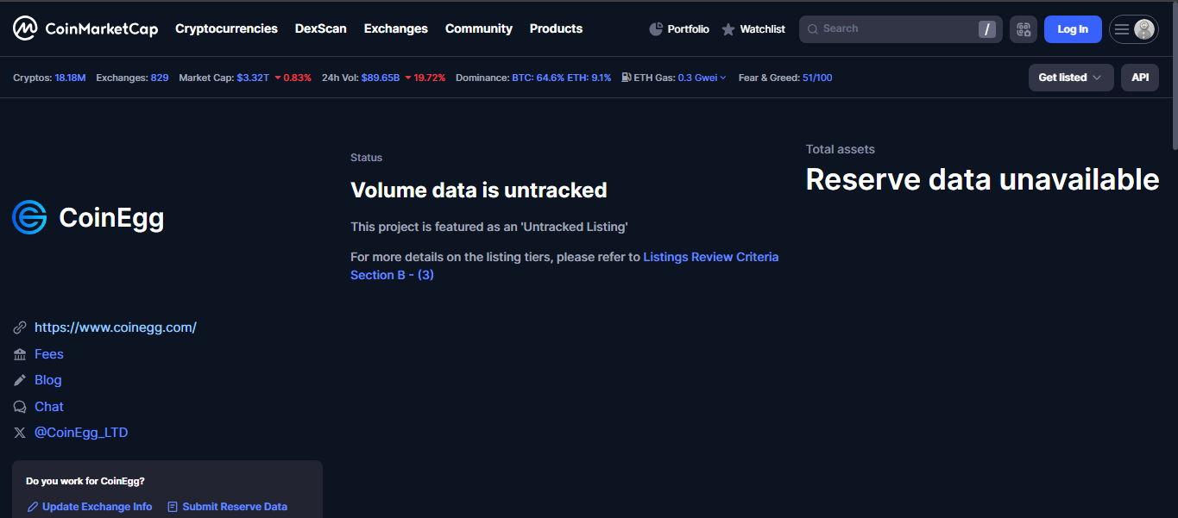Click the page vertical scrollbar
The image size is (1178, 518).
pos(1174,78)
